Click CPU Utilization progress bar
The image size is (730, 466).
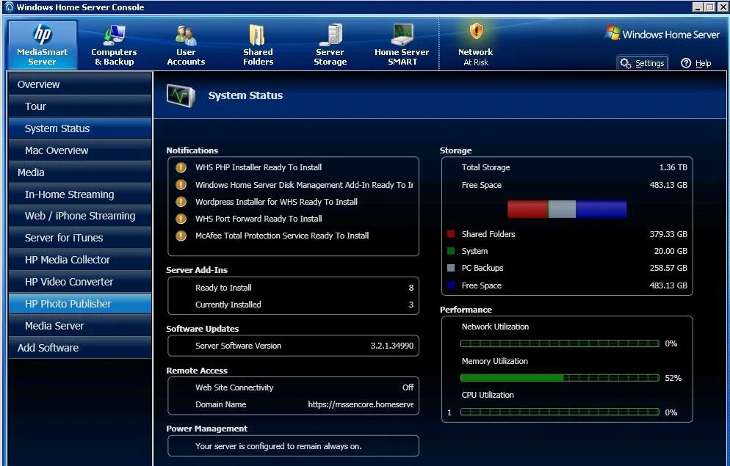pyautogui.click(x=560, y=412)
